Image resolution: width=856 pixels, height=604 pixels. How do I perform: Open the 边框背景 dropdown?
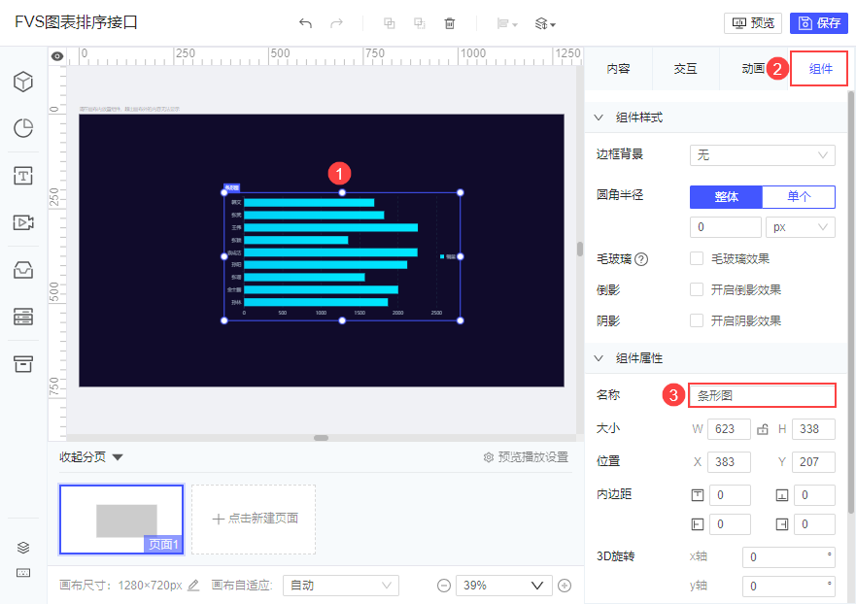click(x=762, y=155)
